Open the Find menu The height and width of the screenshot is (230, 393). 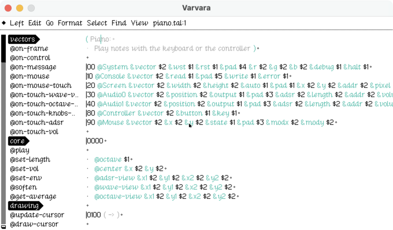pyautogui.click(x=119, y=23)
